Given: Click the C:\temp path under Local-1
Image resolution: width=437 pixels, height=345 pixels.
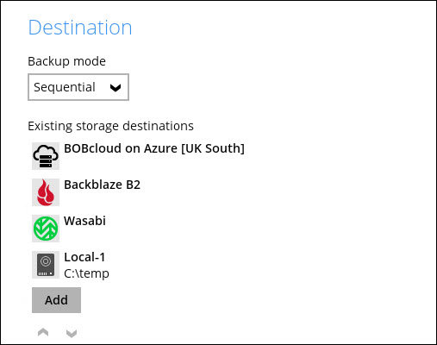Looking at the screenshot, I should click(x=86, y=273).
